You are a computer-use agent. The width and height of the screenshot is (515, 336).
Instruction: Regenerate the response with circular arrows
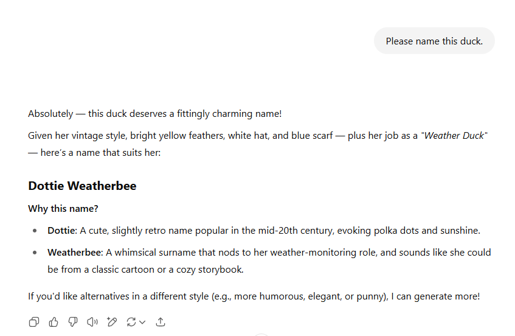coord(131,322)
